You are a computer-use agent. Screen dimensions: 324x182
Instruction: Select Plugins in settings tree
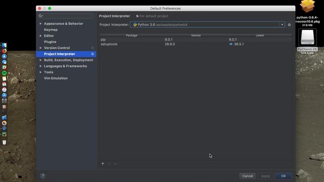click(x=50, y=42)
